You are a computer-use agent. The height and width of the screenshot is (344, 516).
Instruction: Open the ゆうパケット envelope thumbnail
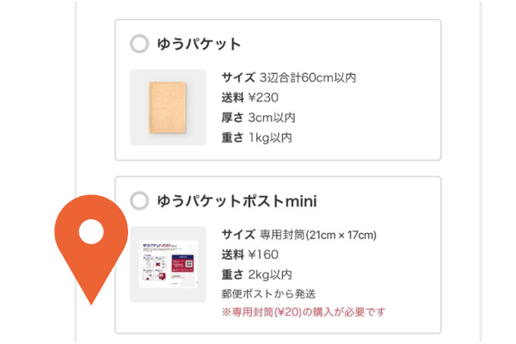[x=168, y=107]
